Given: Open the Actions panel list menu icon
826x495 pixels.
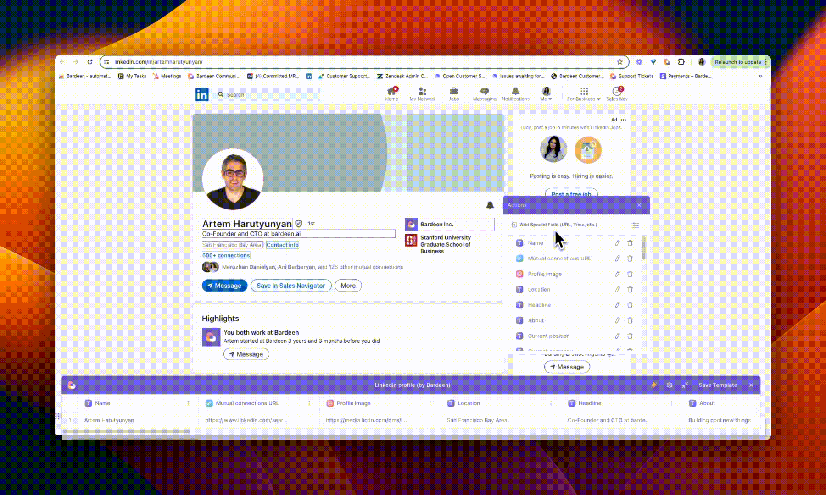Looking at the screenshot, I should pyautogui.click(x=636, y=225).
